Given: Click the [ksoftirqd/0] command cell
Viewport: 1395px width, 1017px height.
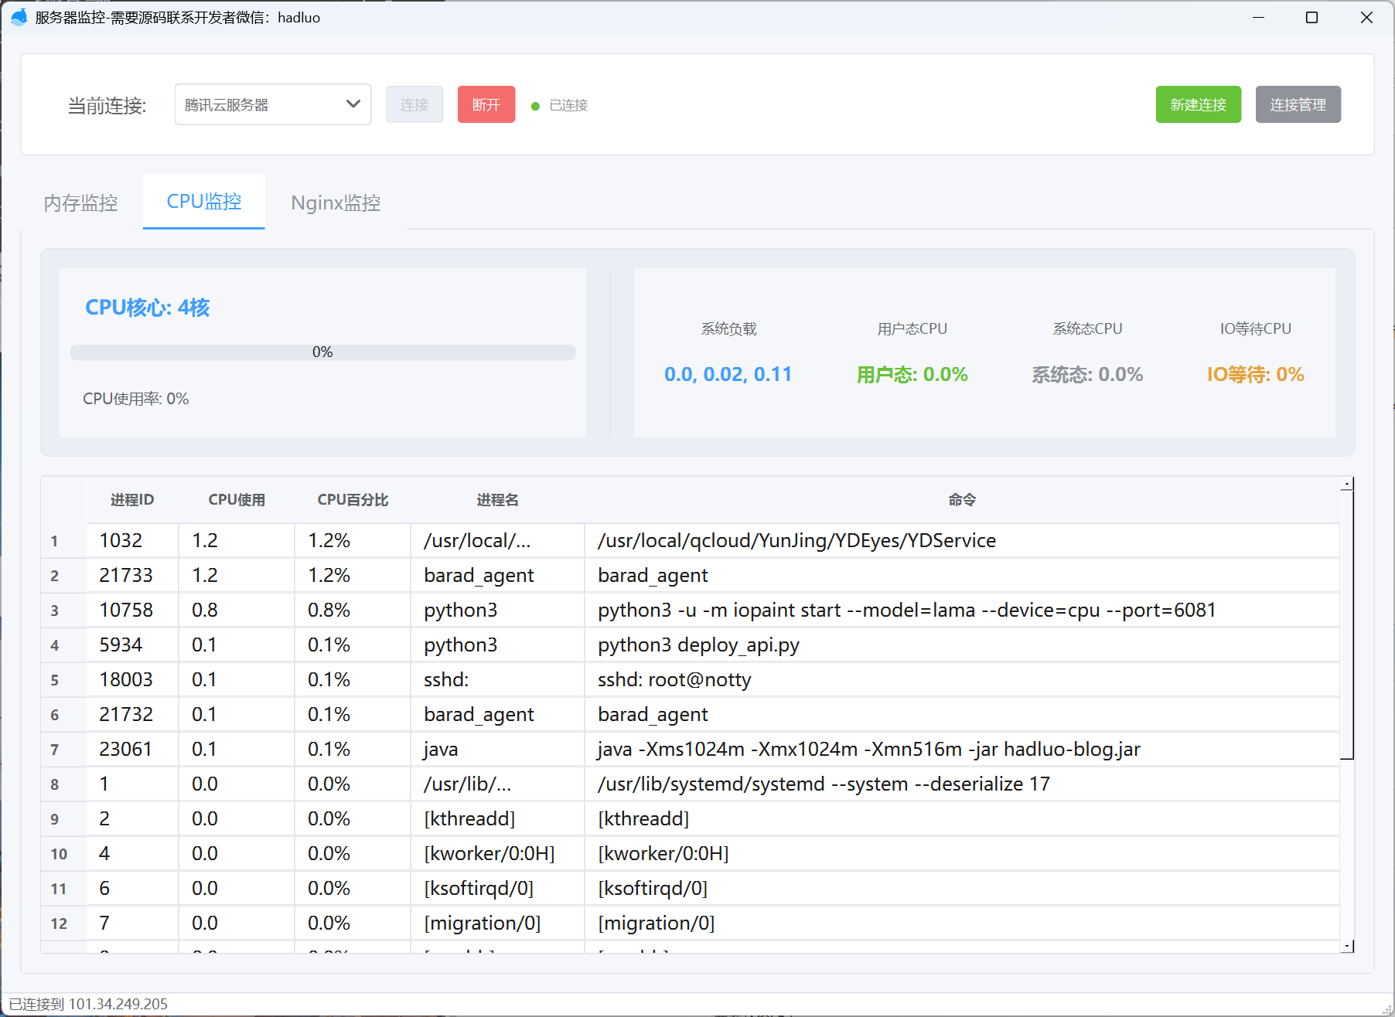Looking at the screenshot, I should pos(962,888).
